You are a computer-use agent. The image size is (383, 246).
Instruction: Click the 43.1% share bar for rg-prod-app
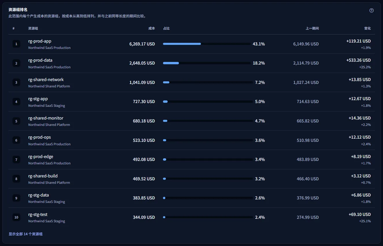(x=207, y=44)
